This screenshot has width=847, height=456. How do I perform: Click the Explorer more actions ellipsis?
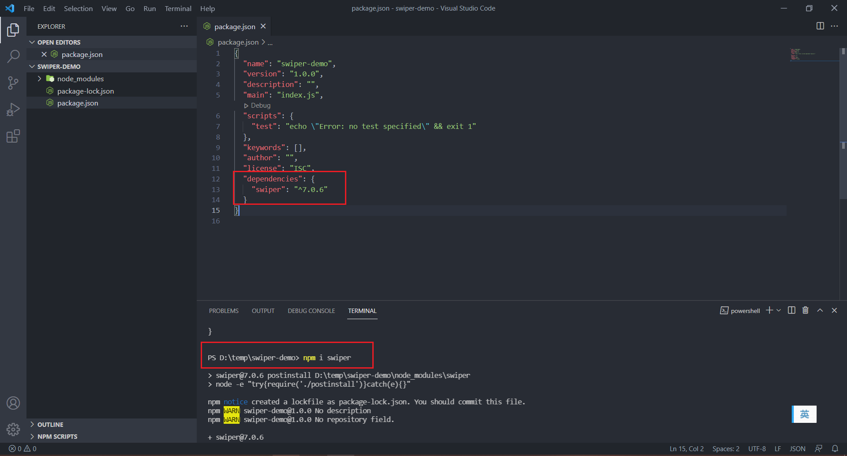coord(184,26)
